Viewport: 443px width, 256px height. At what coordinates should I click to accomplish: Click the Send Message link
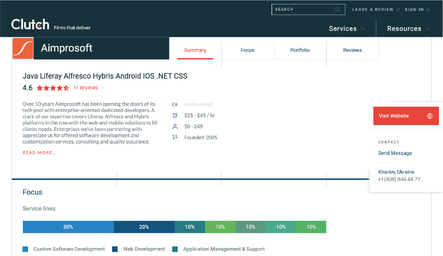[x=395, y=153]
